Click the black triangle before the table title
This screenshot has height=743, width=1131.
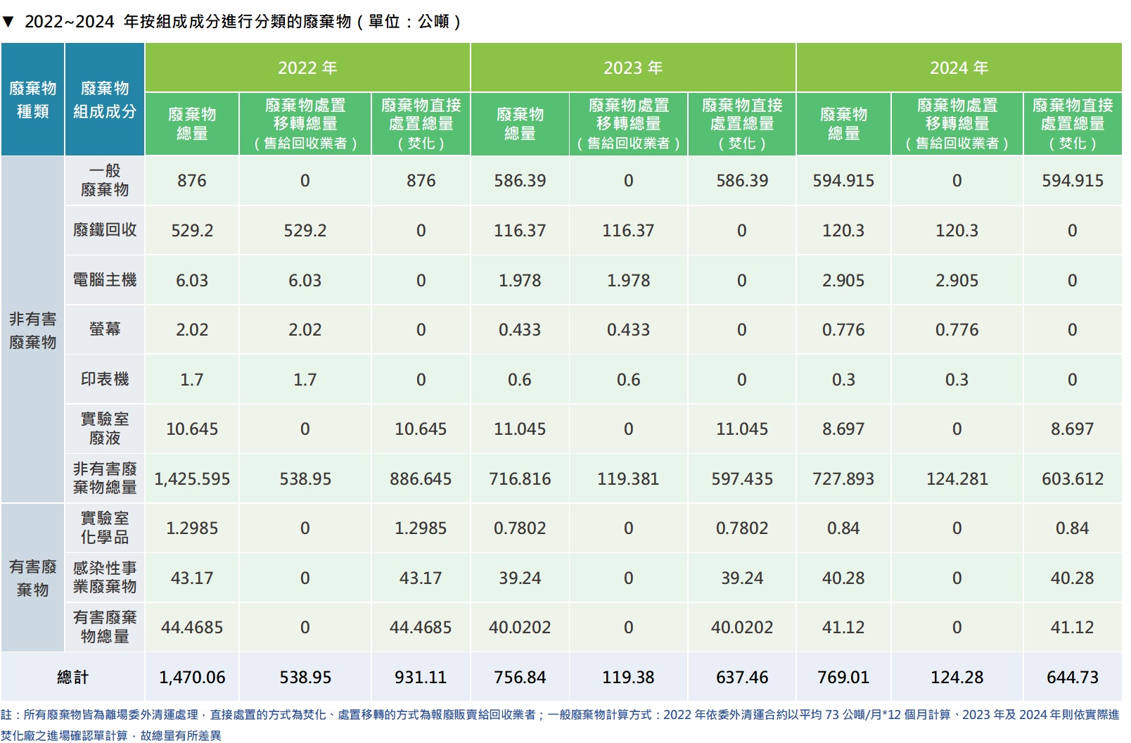click(x=8, y=22)
